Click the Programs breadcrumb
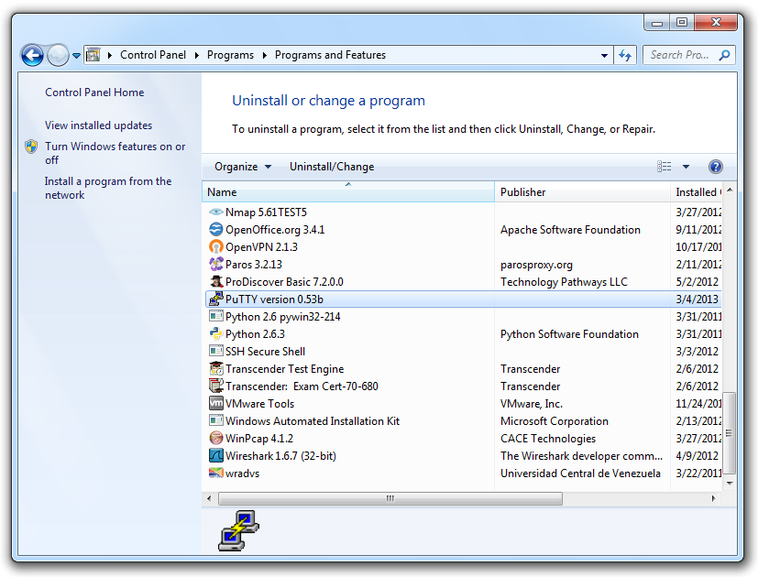This screenshot has height=577, width=758. [x=230, y=55]
